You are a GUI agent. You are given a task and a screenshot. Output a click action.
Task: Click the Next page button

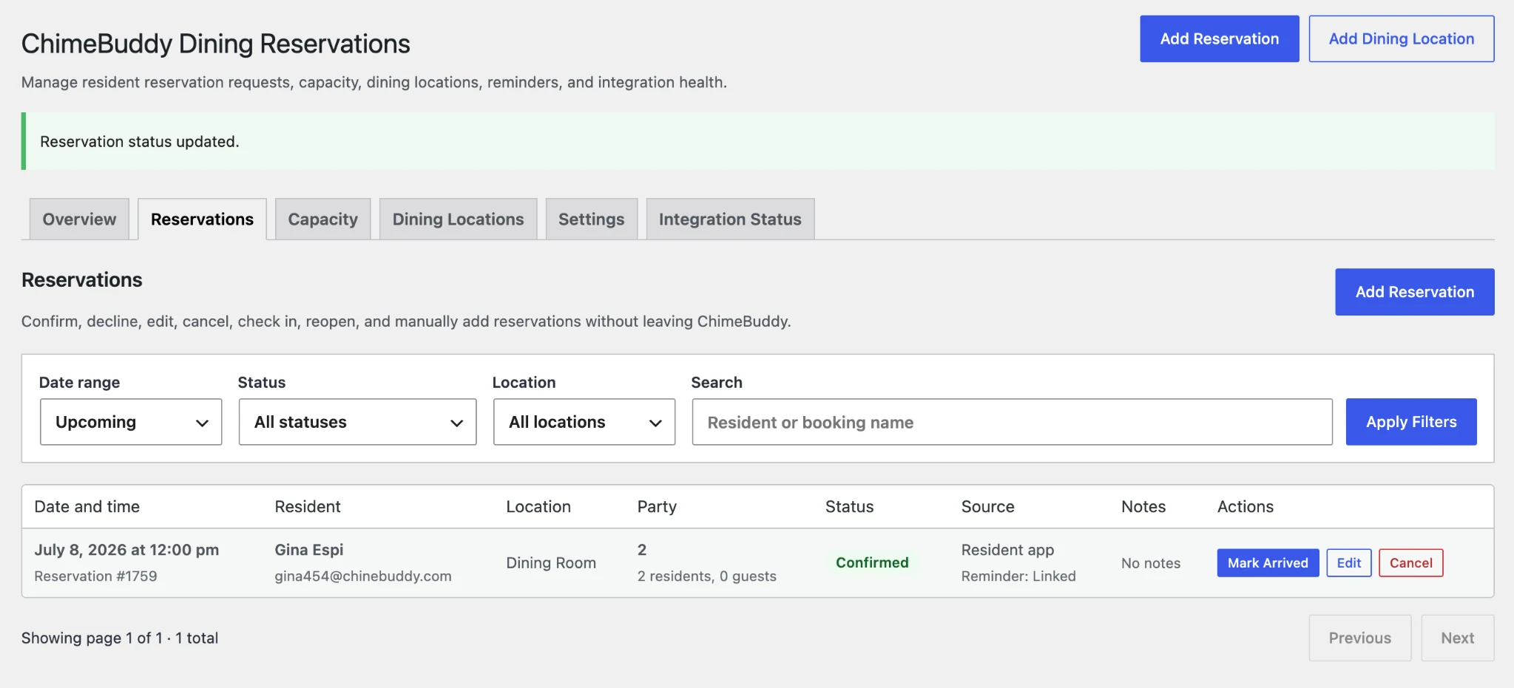1457,638
